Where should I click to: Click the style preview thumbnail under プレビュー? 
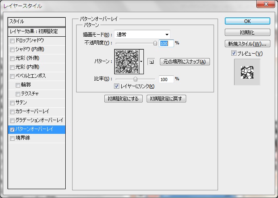tap(247, 72)
